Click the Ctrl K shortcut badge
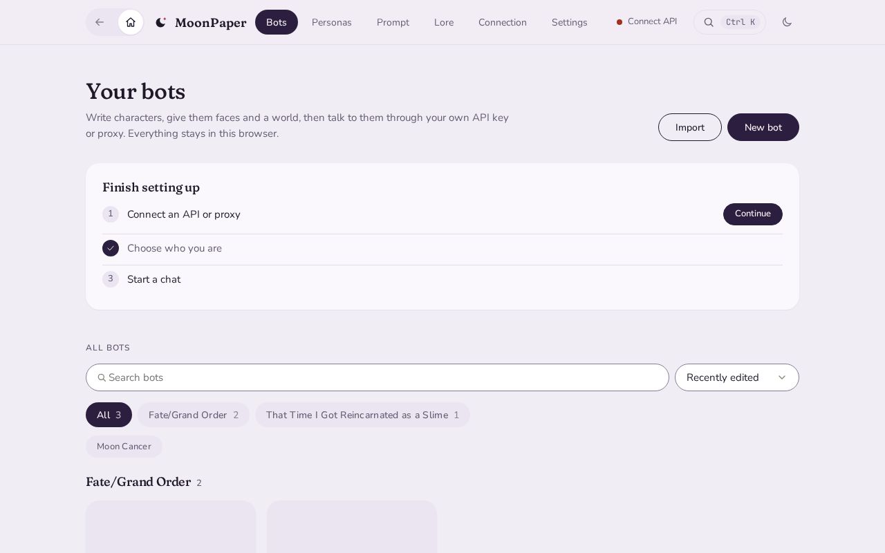 click(x=740, y=22)
